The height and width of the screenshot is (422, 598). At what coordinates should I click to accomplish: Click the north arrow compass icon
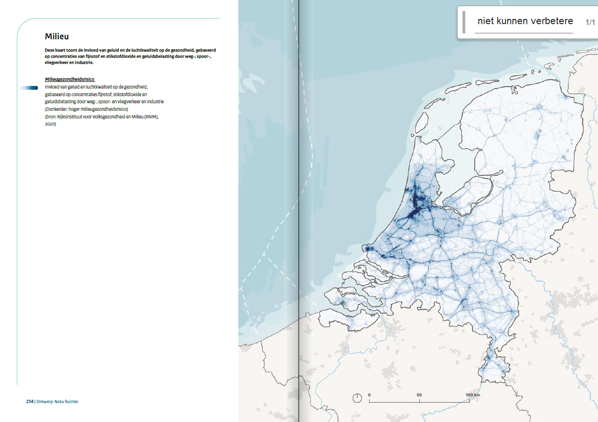358,398
